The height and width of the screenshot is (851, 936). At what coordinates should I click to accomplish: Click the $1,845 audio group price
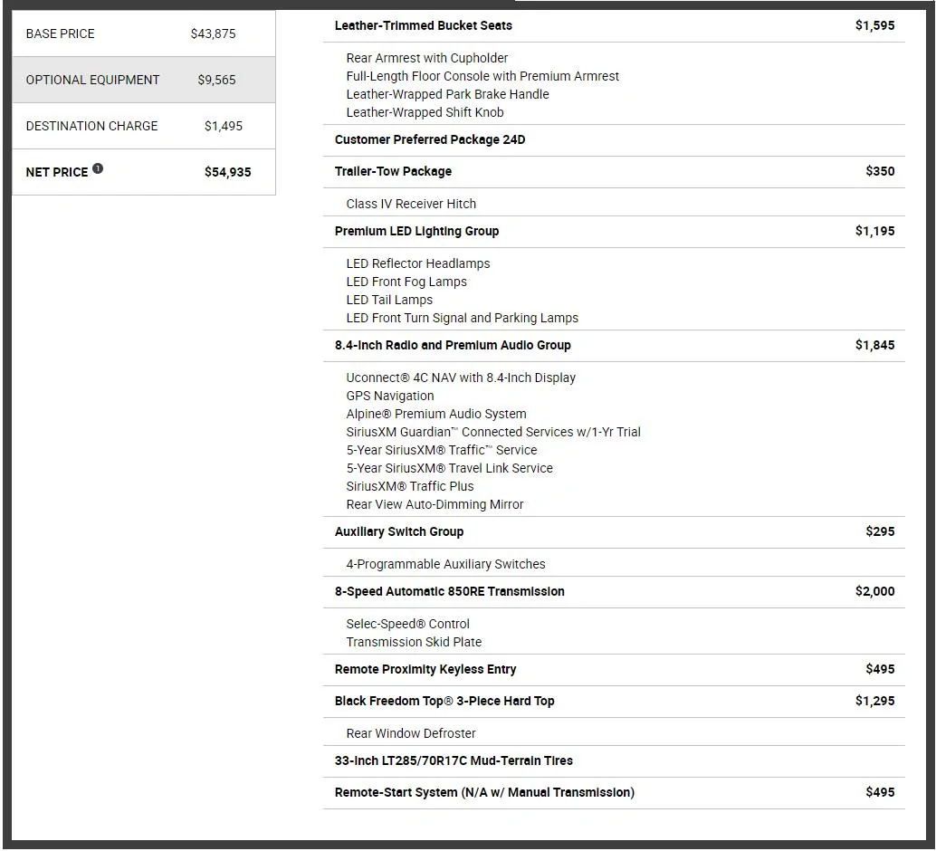874,345
